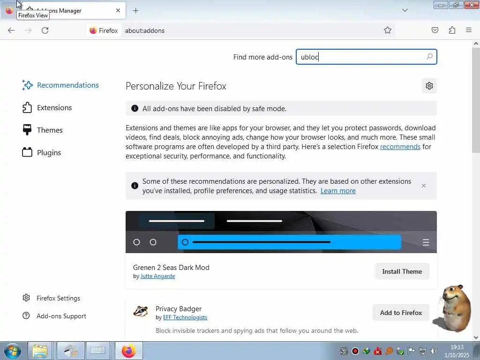Open EFF Technologists author link
Image resolution: width=480 pixels, height=360 pixels.
(185, 317)
